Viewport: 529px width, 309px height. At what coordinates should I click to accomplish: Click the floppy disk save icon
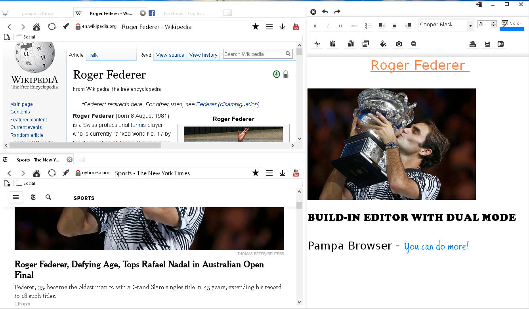(487, 44)
